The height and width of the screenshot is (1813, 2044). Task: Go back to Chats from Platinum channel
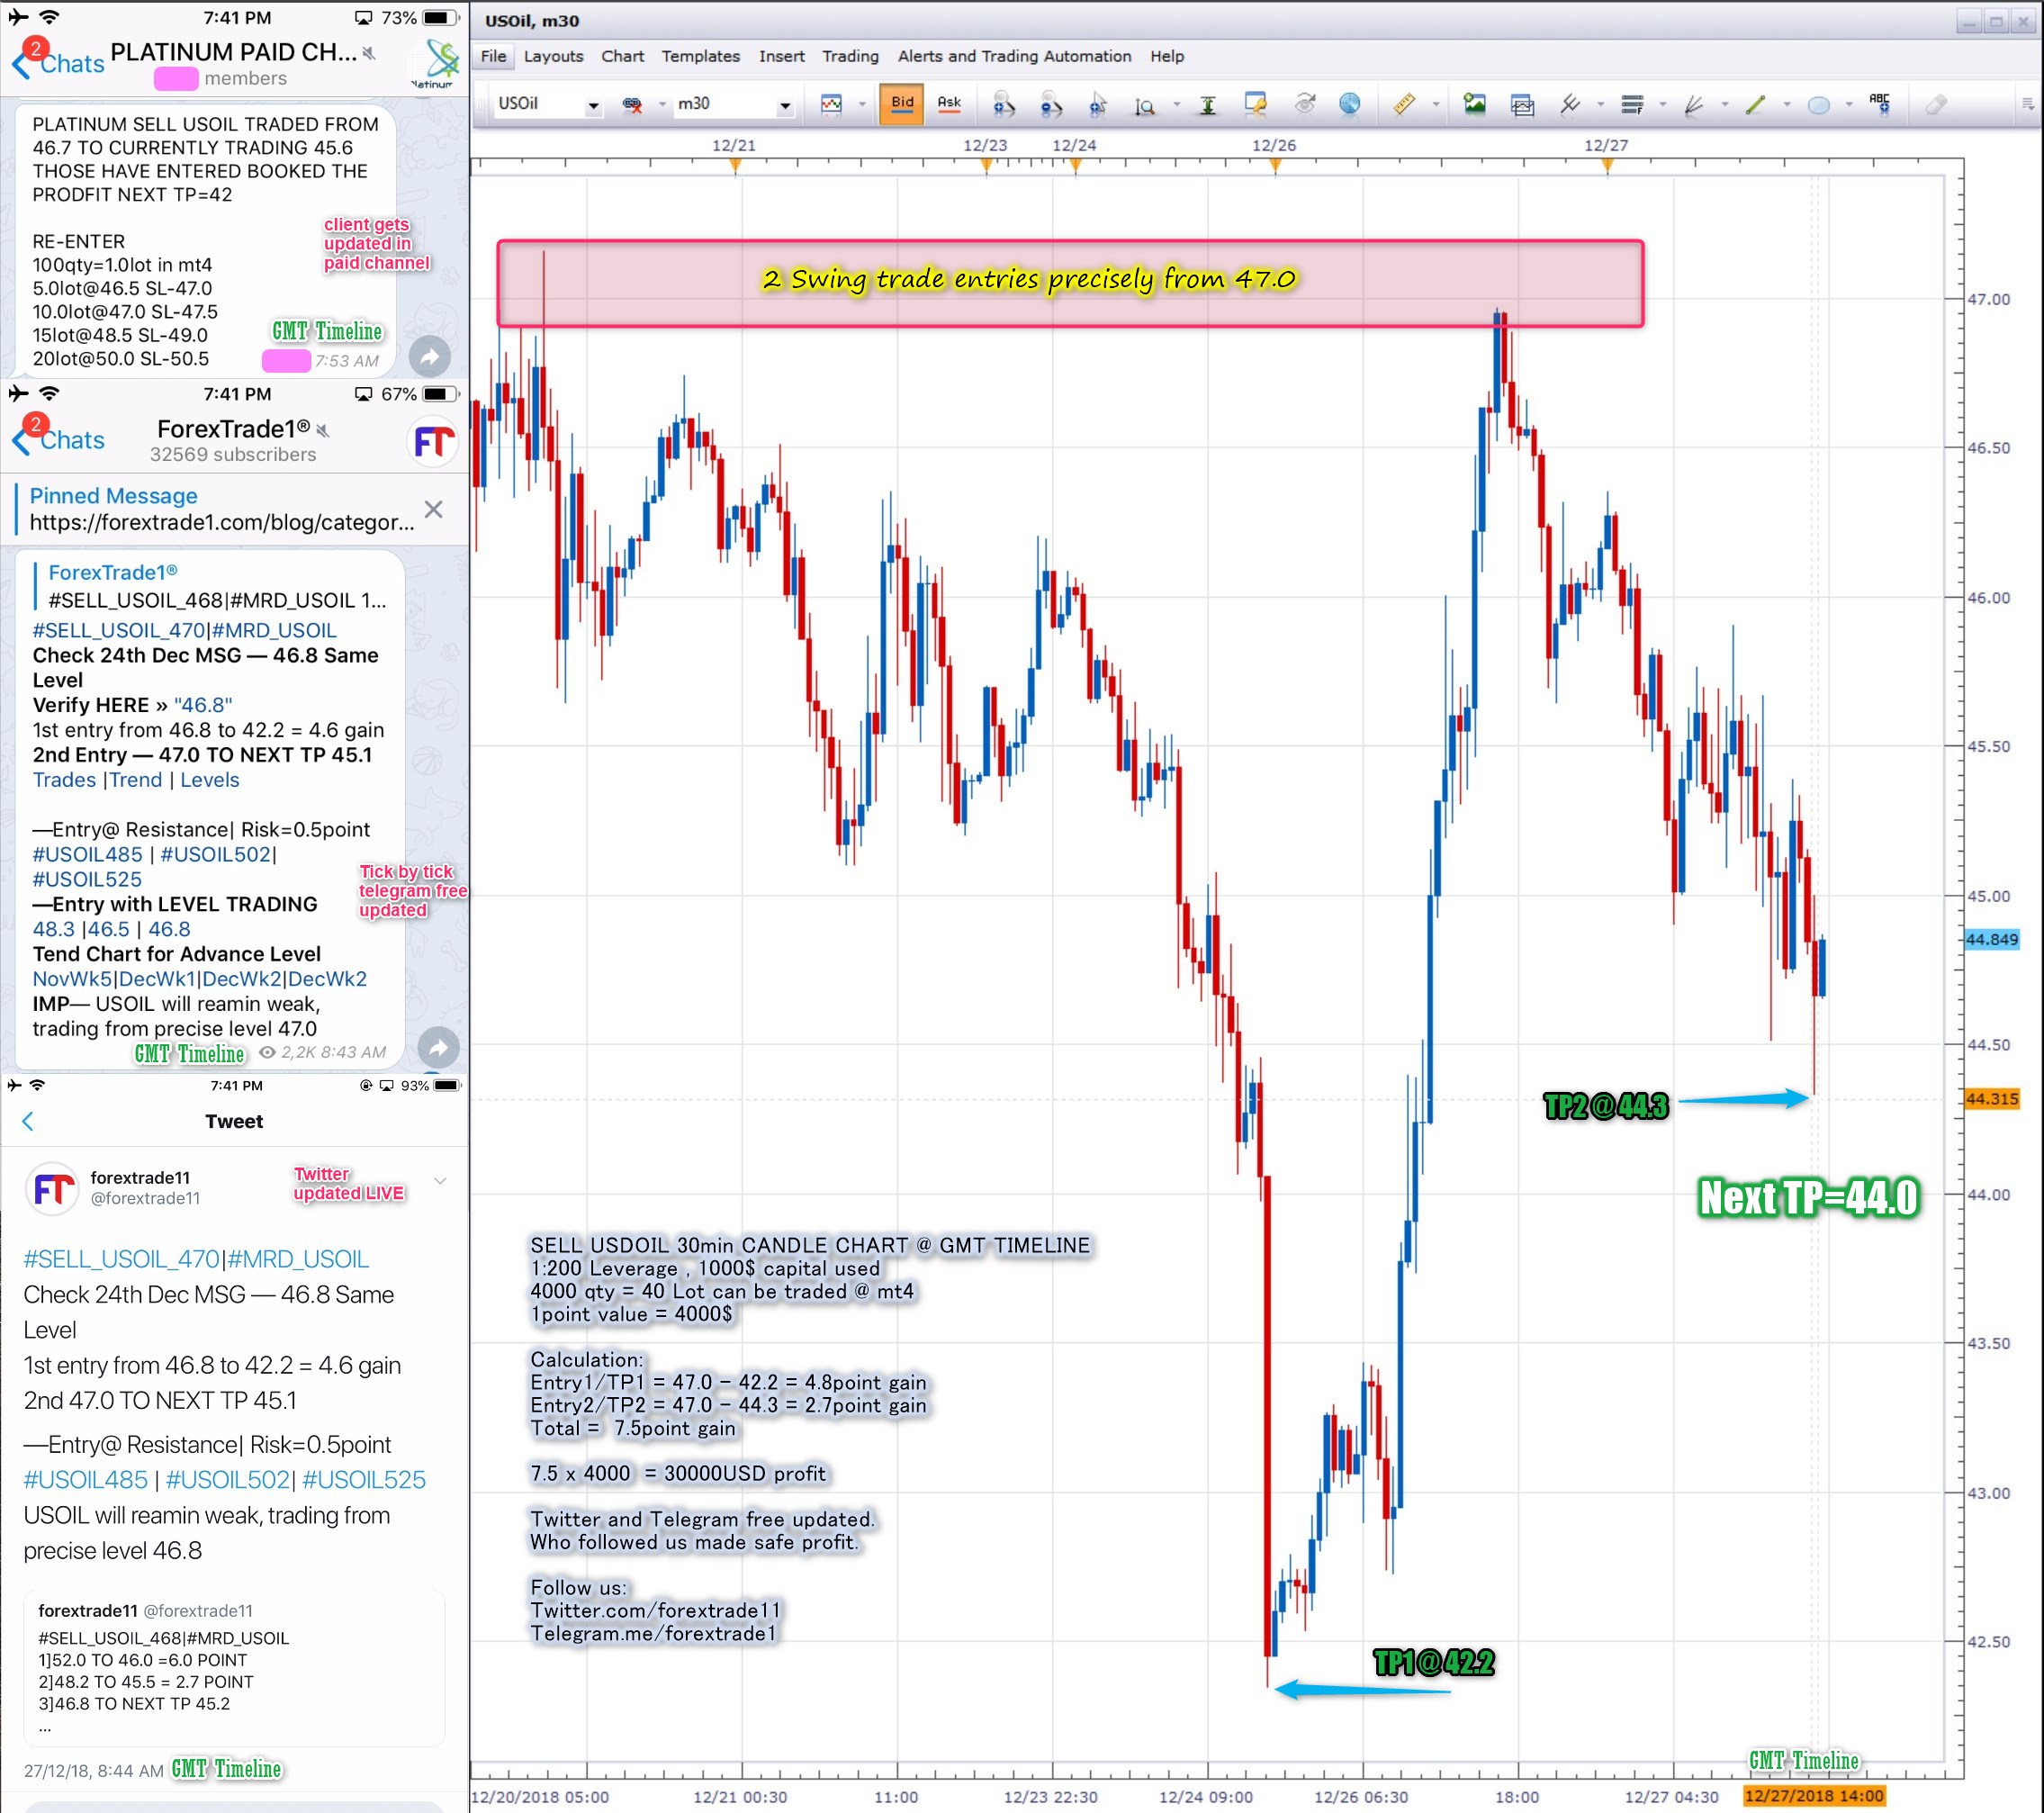[58, 63]
